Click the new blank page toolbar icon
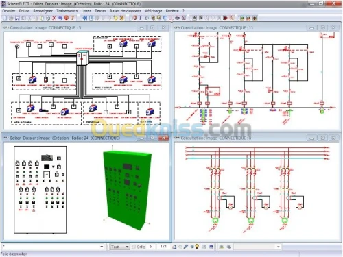Viewport: 343px width, 257px height. 5,18
